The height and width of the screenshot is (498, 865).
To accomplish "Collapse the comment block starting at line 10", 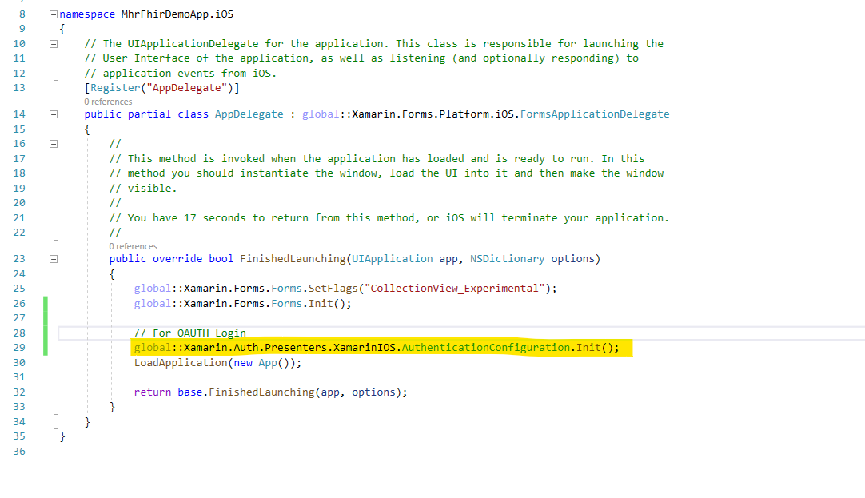I will tap(52, 43).
